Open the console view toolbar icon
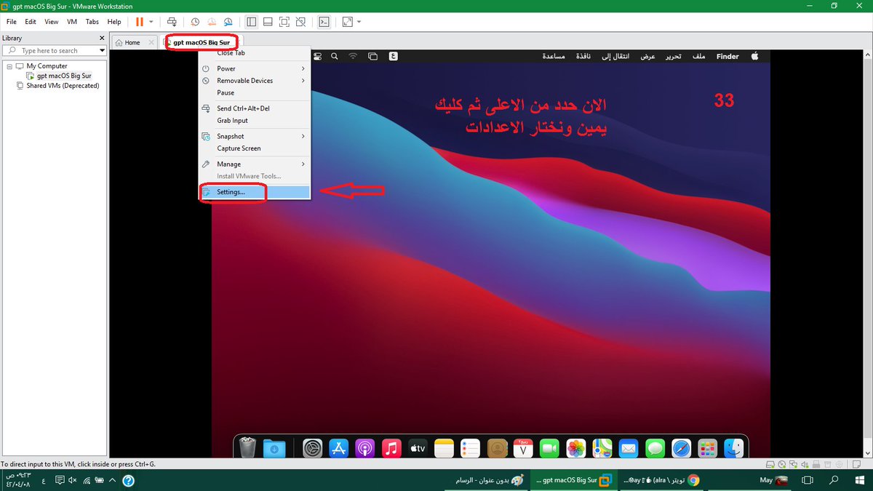This screenshot has height=491, width=873. (x=324, y=22)
